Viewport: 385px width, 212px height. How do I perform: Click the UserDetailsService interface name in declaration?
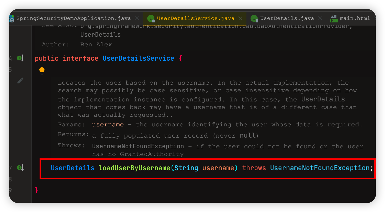[138, 58]
